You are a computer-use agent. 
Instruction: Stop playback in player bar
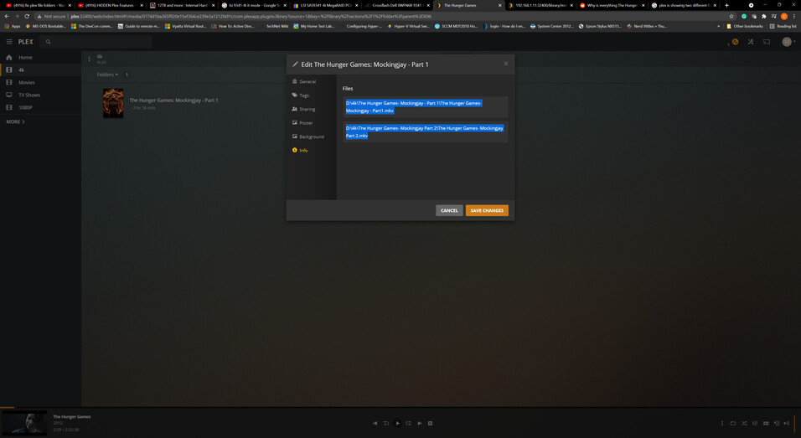(430, 423)
